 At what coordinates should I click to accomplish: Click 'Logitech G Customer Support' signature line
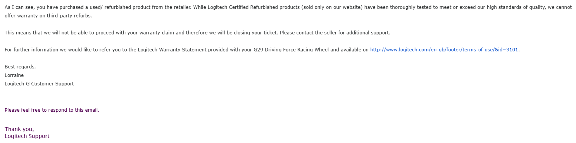39,84
